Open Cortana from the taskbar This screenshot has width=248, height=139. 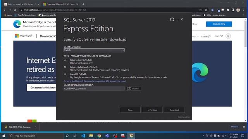(x=67, y=136)
